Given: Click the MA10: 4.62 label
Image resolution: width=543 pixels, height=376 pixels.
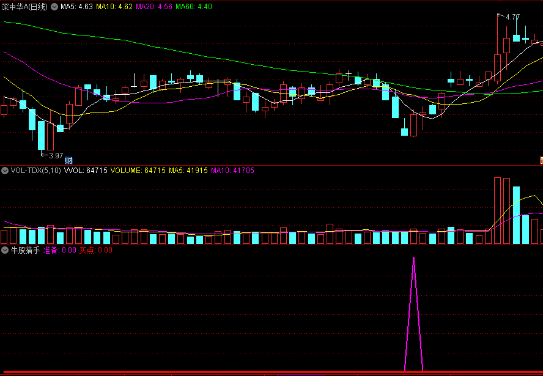Looking at the screenshot, I should (x=114, y=7).
